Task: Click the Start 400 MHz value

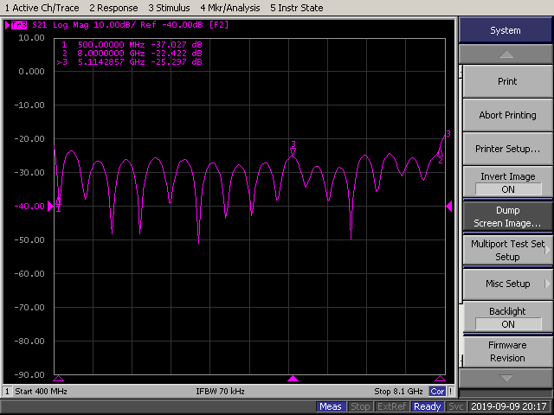Action: [41, 392]
